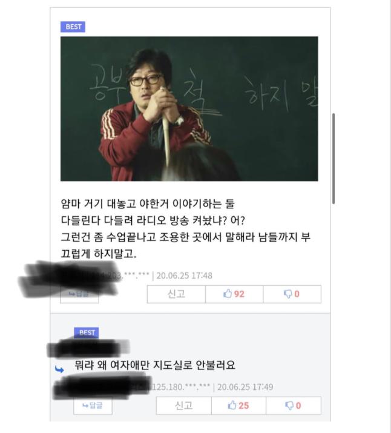Click the 답글 reply button under the first comment
This screenshot has width=391, height=433.
point(79,294)
